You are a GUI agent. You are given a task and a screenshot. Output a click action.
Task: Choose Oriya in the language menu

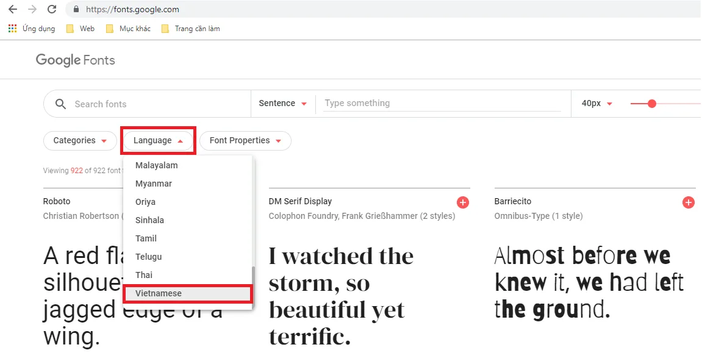[188, 202]
